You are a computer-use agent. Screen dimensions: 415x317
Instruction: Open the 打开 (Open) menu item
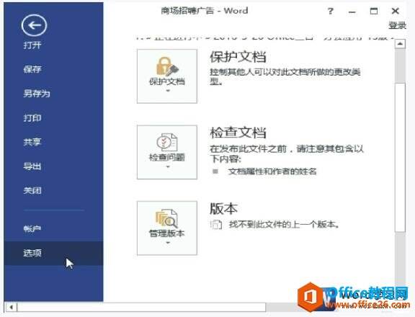tap(32, 45)
